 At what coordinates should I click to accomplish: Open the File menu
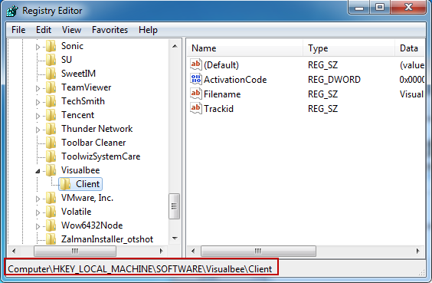(18, 30)
